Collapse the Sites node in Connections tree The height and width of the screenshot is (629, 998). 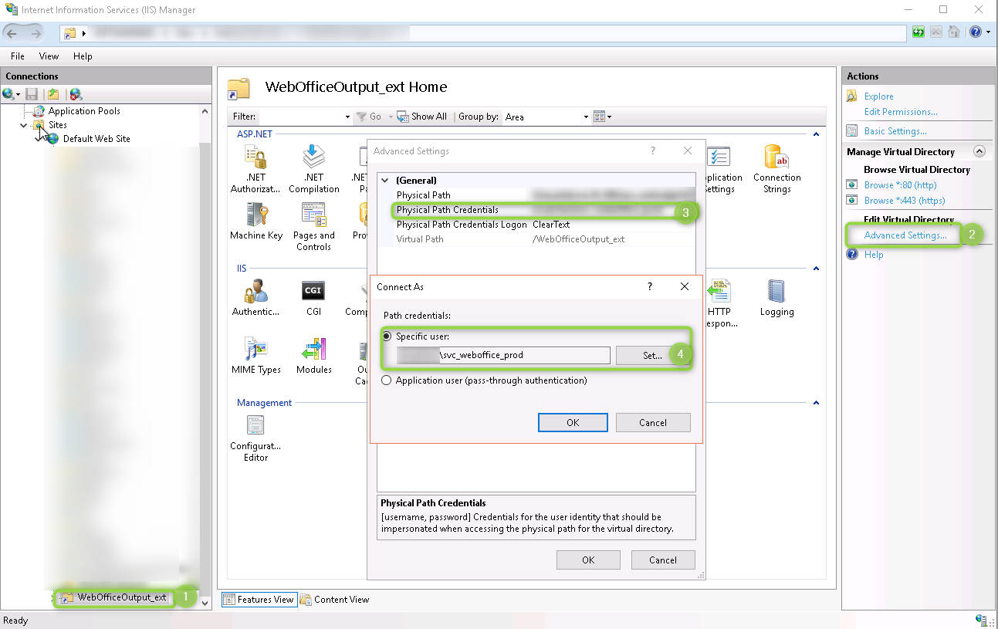[24, 124]
